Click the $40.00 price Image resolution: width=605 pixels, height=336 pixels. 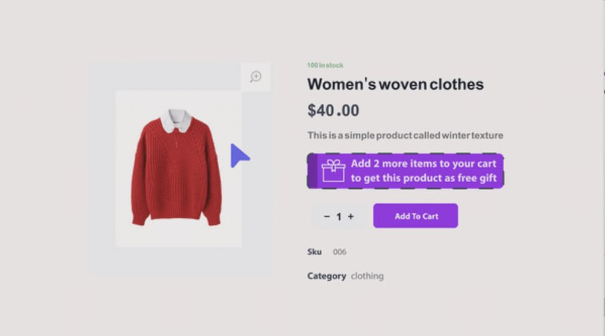333,110
